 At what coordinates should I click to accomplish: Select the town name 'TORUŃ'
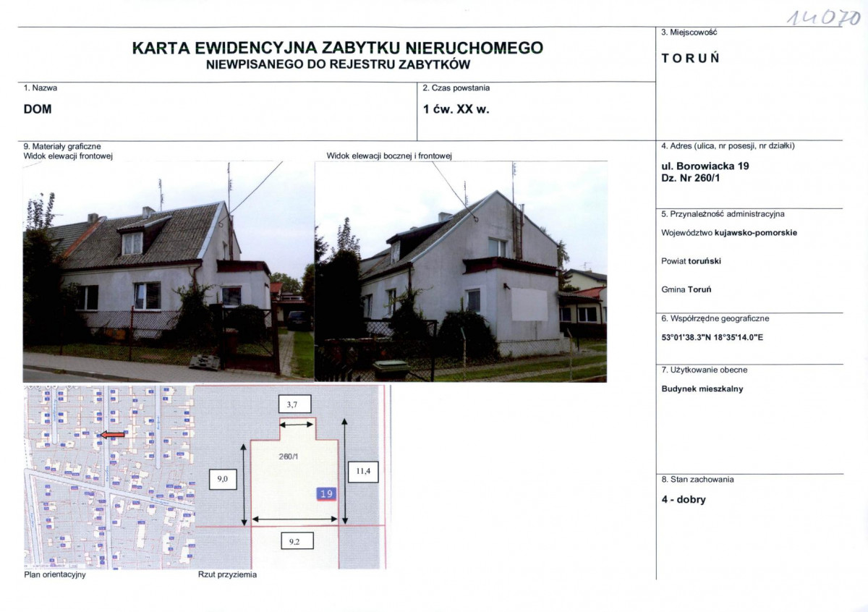pos(691,59)
